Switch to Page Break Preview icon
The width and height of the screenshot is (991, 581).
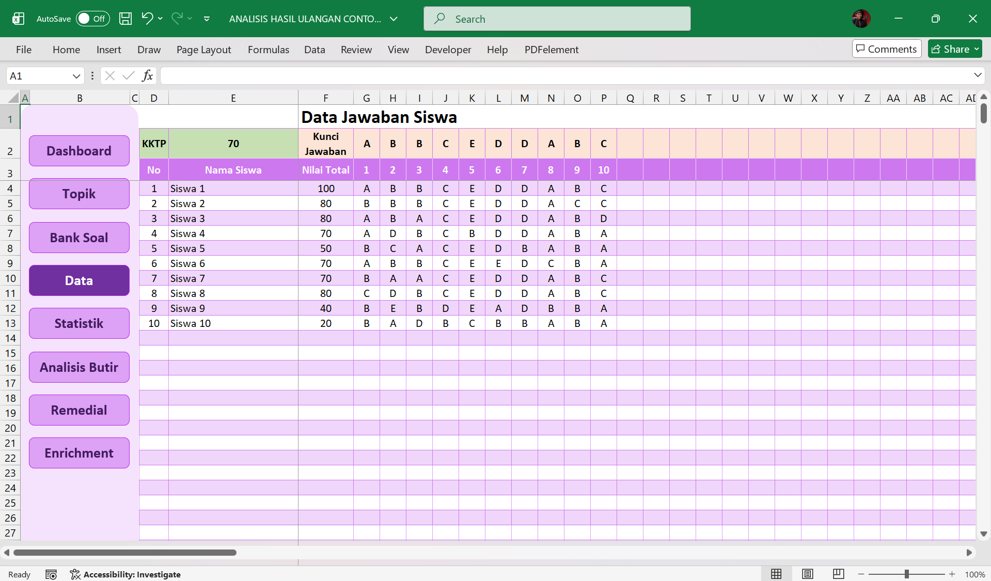pyautogui.click(x=839, y=574)
